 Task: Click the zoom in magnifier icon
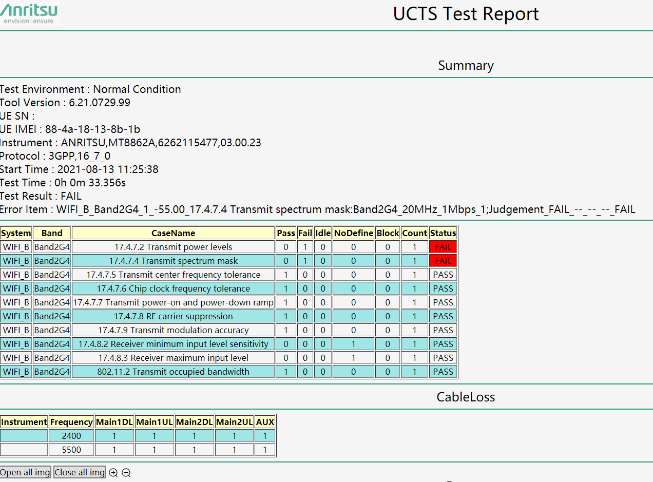click(113, 473)
